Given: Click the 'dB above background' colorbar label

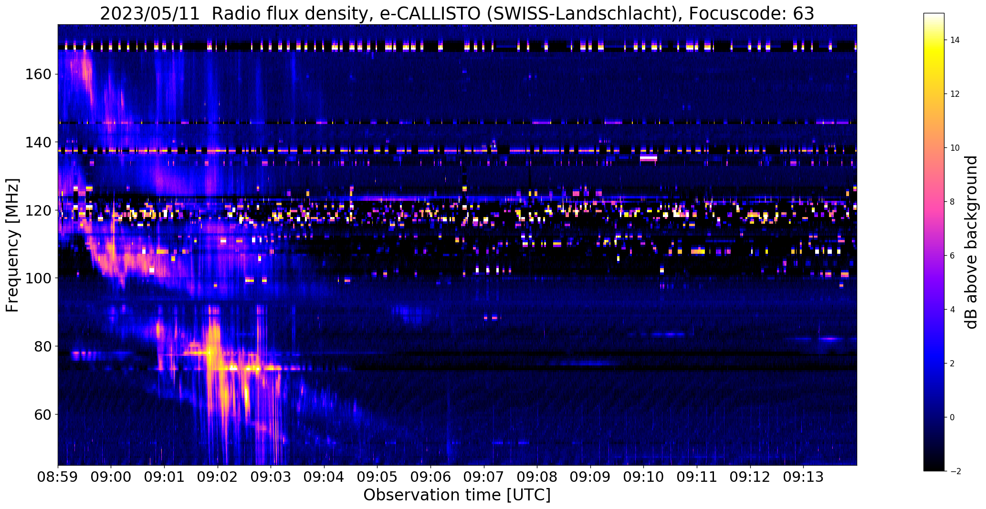Looking at the screenshot, I should [x=971, y=242].
